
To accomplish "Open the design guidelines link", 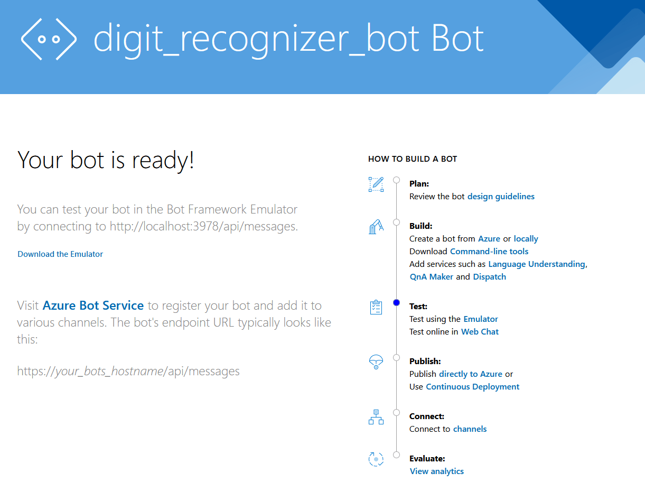I will point(501,197).
